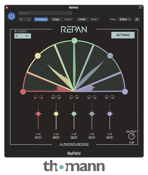The height and width of the screenshot is (175, 148).
Task: Mute the red slice with M
Action: coord(37,138)
